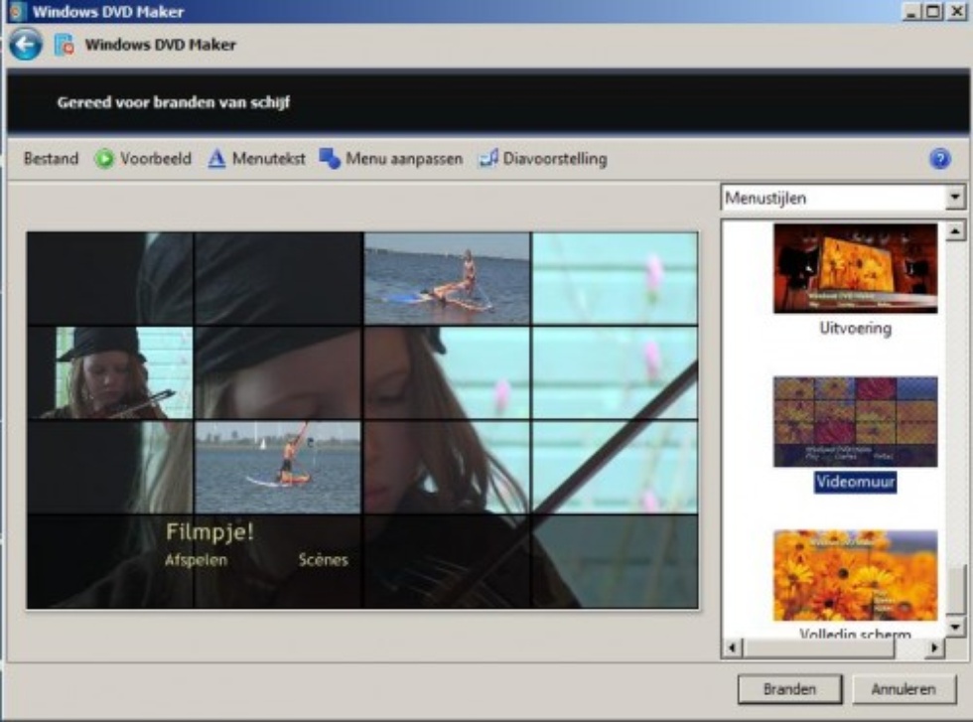This screenshot has height=722, width=973.
Task: Click the DVD Maker icon beside back arrow
Action: click(65, 45)
